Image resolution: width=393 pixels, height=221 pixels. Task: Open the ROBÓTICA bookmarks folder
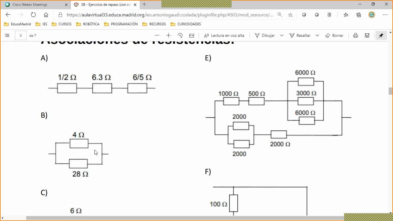(x=88, y=24)
